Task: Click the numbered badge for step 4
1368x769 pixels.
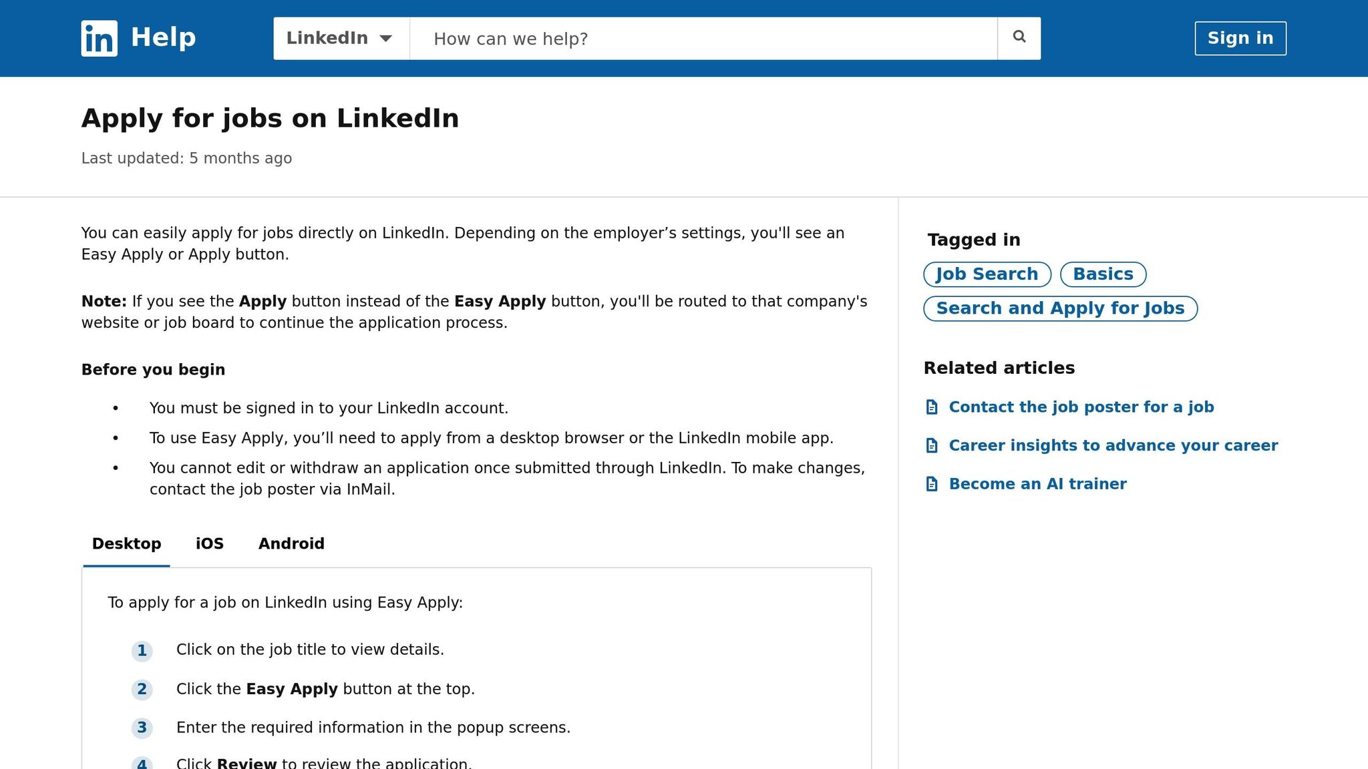Action: pos(142,764)
